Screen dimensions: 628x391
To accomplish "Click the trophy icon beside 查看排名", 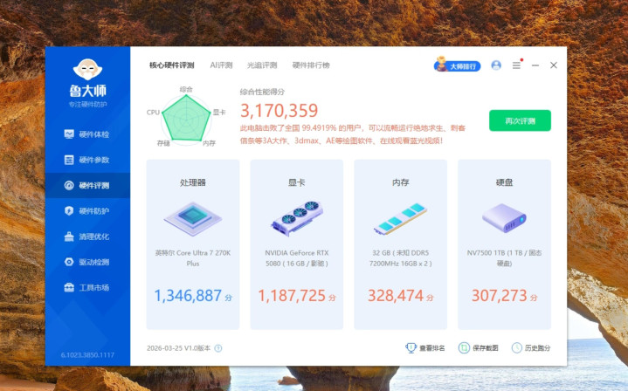I will 411,347.
